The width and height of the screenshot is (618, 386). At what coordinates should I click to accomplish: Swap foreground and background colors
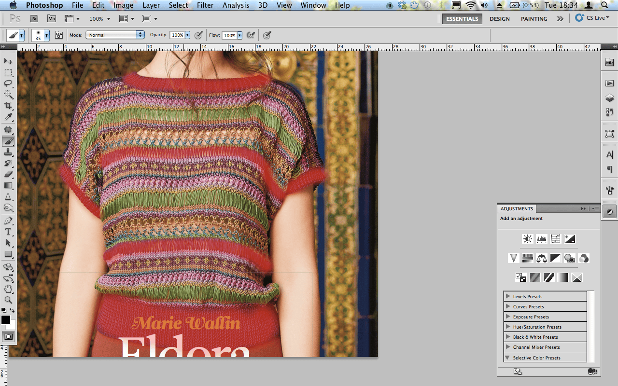12,310
